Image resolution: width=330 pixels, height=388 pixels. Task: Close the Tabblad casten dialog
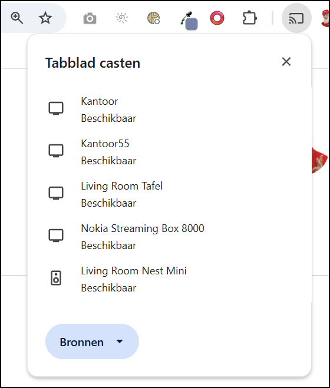(x=286, y=62)
